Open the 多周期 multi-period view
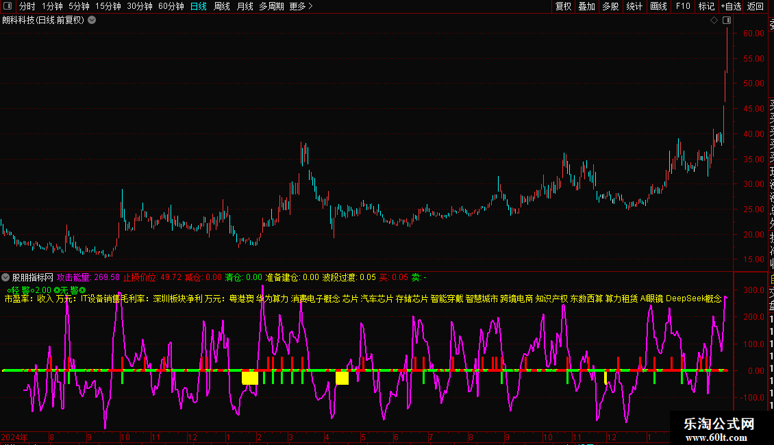Image resolution: width=774 pixels, height=445 pixels. click(x=271, y=6)
